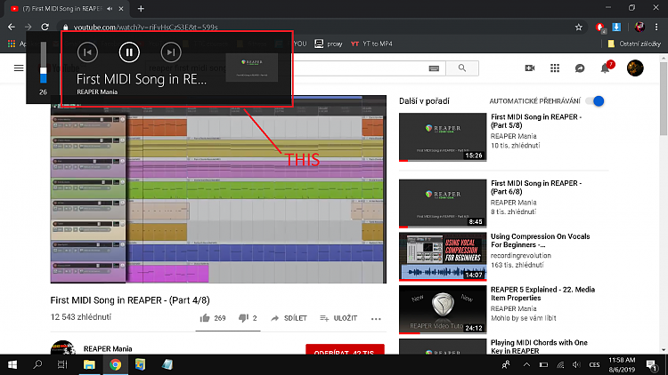Open REAPER Mania channel name below video
Viewport: 668px width, 375px height.
(108, 348)
